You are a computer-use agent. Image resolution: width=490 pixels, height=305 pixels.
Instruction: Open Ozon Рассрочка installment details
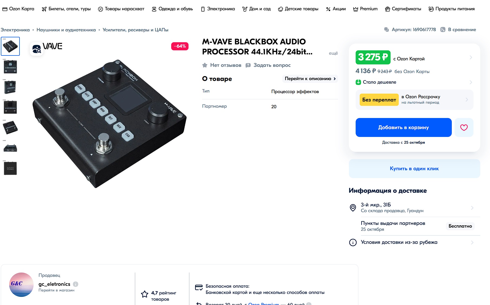click(x=414, y=100)
